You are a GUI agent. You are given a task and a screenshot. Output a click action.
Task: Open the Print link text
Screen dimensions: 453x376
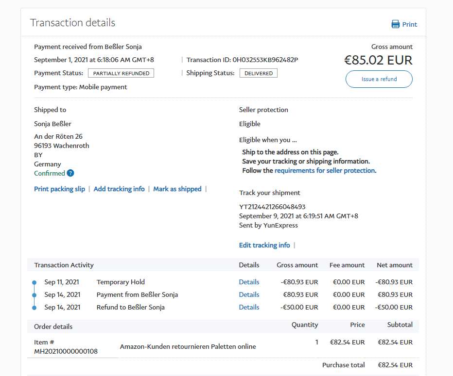coord(409,24)
